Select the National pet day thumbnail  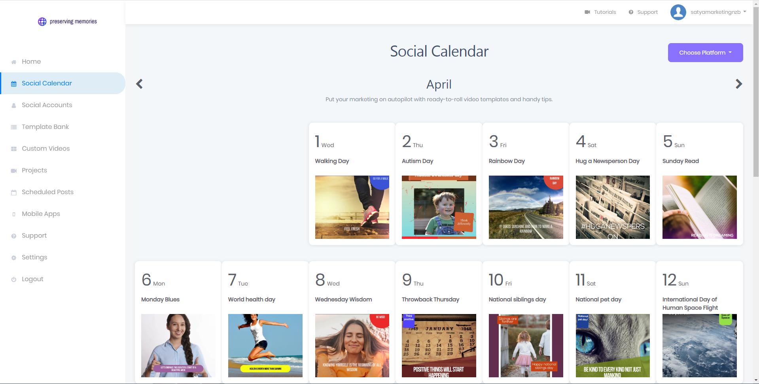(612, 346)
